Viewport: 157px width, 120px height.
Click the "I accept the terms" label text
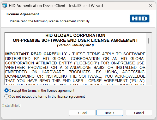(x=42, y=91)
